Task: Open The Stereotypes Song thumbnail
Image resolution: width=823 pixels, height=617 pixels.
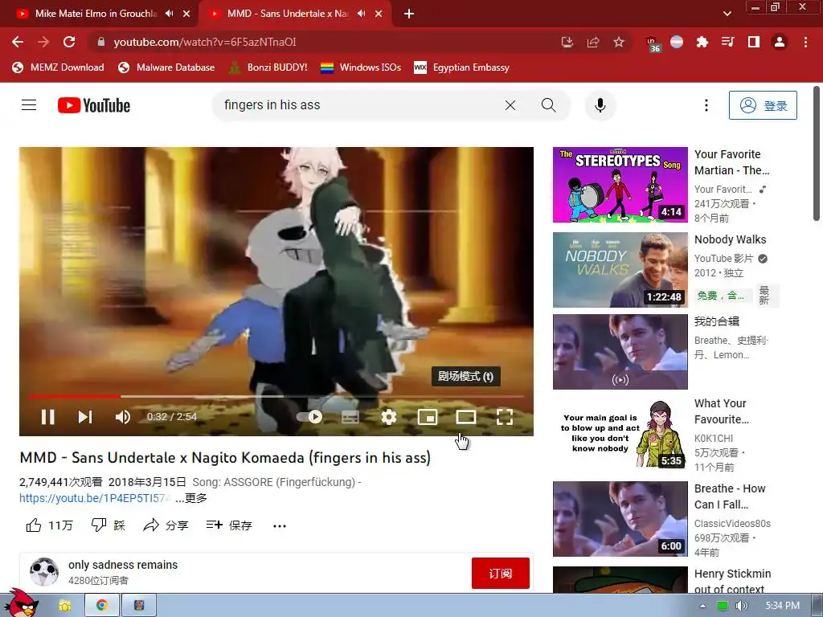Action: (x=620, y=185)
